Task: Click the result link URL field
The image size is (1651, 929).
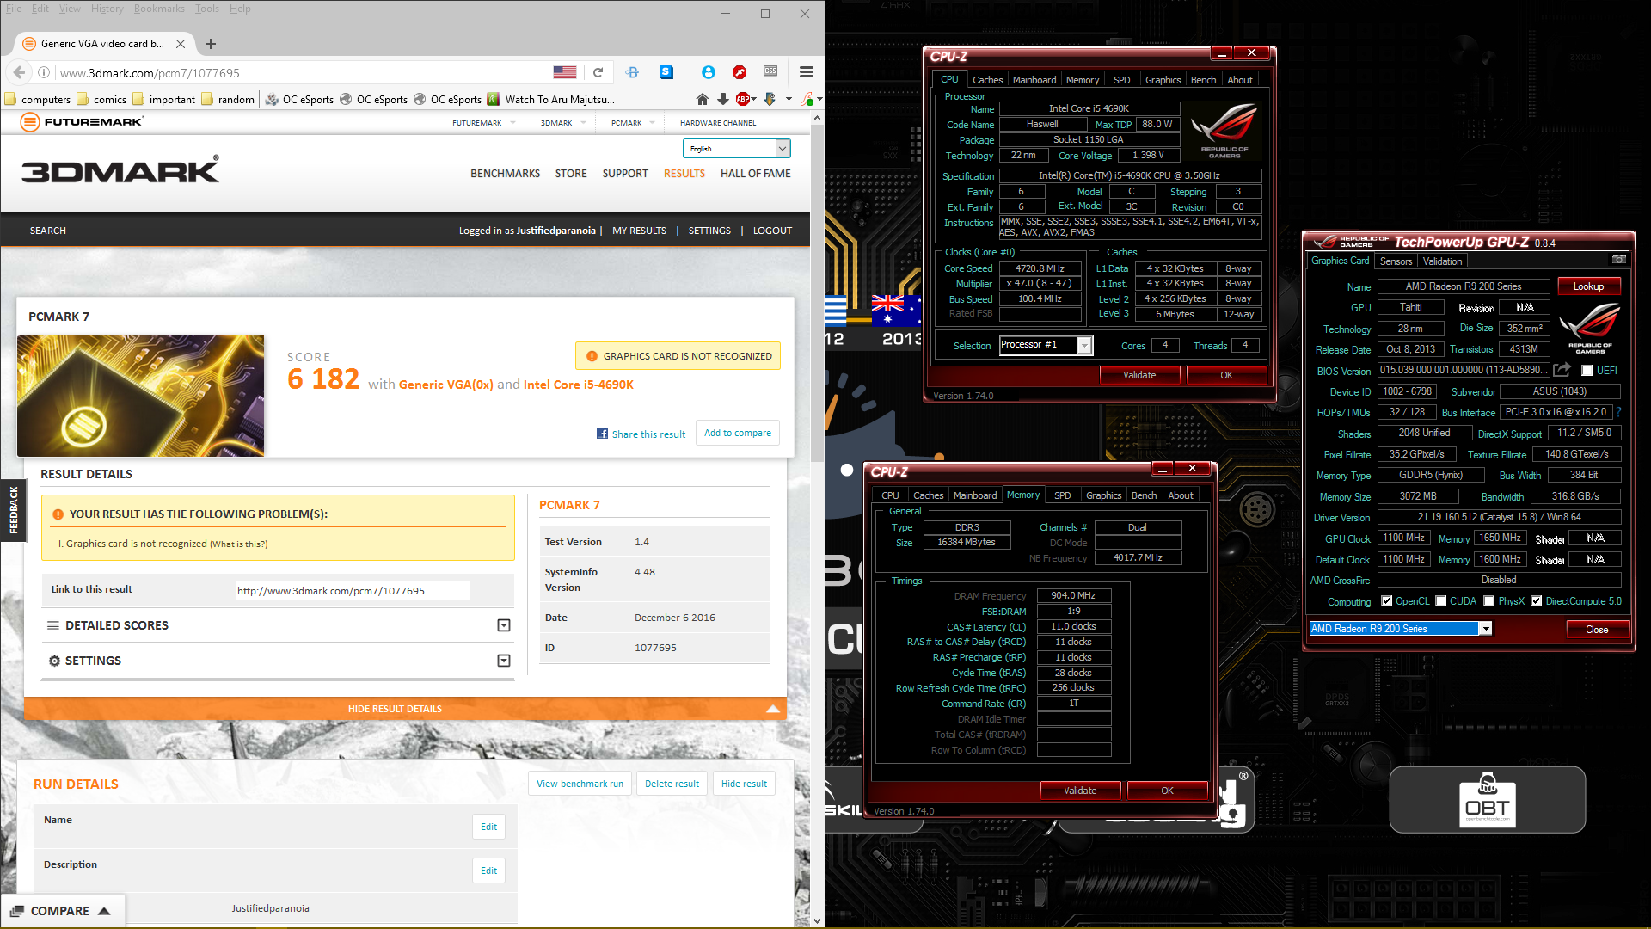Action: (x=353, y=591)
